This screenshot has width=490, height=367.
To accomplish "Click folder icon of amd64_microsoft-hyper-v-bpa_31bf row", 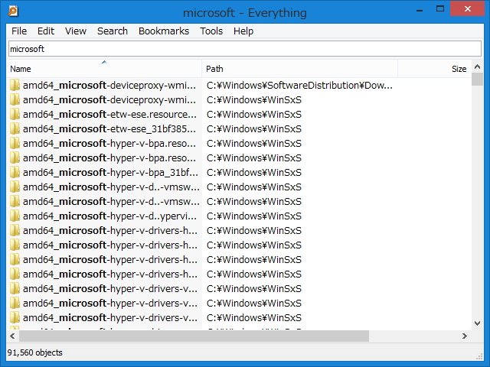I will click(x=15, y=172).
